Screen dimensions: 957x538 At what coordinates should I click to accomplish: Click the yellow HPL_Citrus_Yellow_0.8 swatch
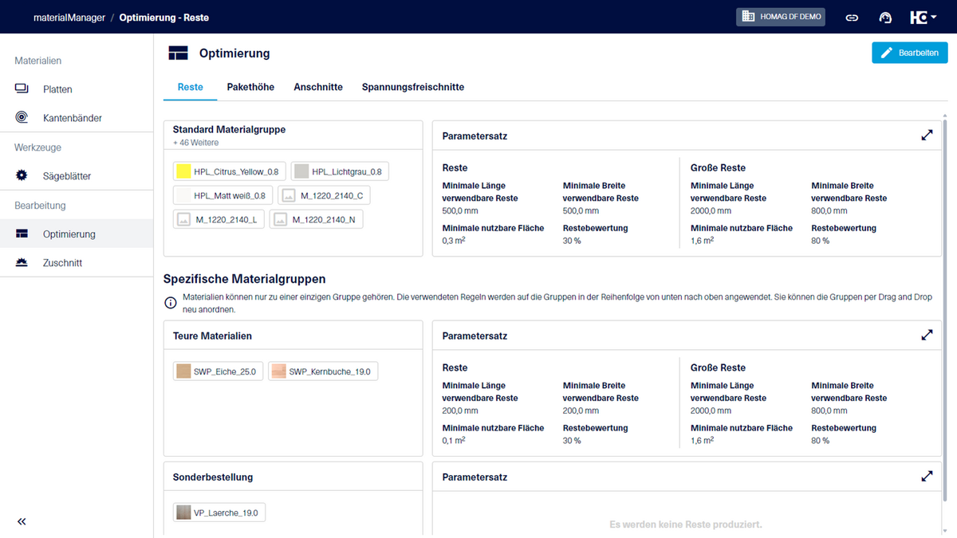(x=184, y=171)
